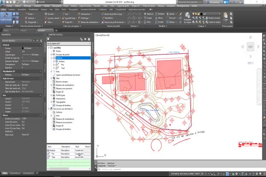Collapse the Surfaces tree node
The image size is (266, 177).
point(51,58)
